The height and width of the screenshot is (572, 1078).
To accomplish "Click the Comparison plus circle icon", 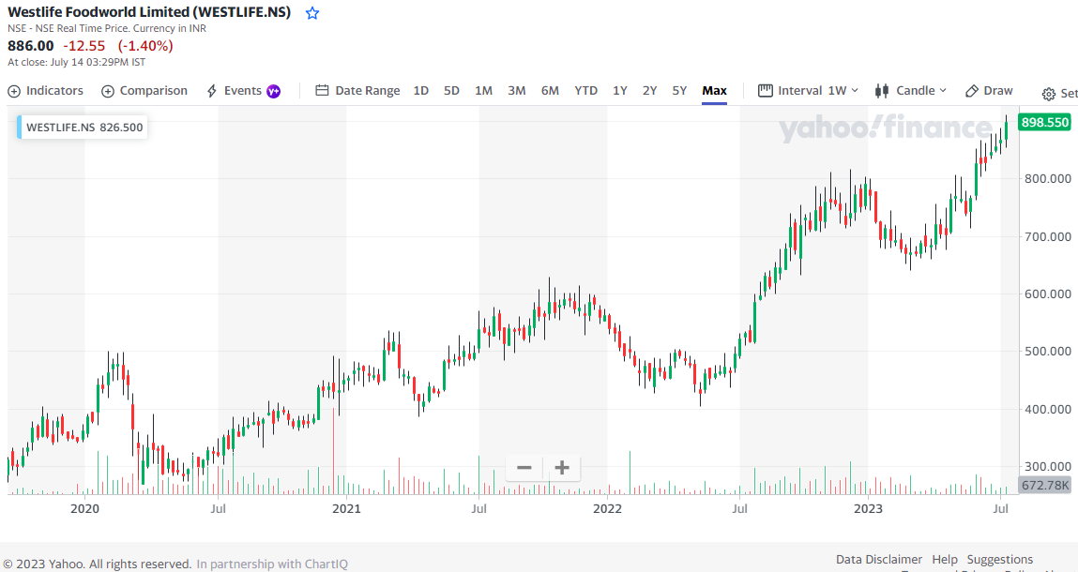I will pyautogui.click(x=107, y=92).
